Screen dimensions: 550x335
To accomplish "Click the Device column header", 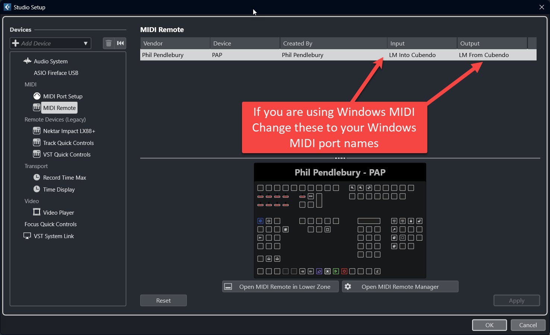I will 245,43.
